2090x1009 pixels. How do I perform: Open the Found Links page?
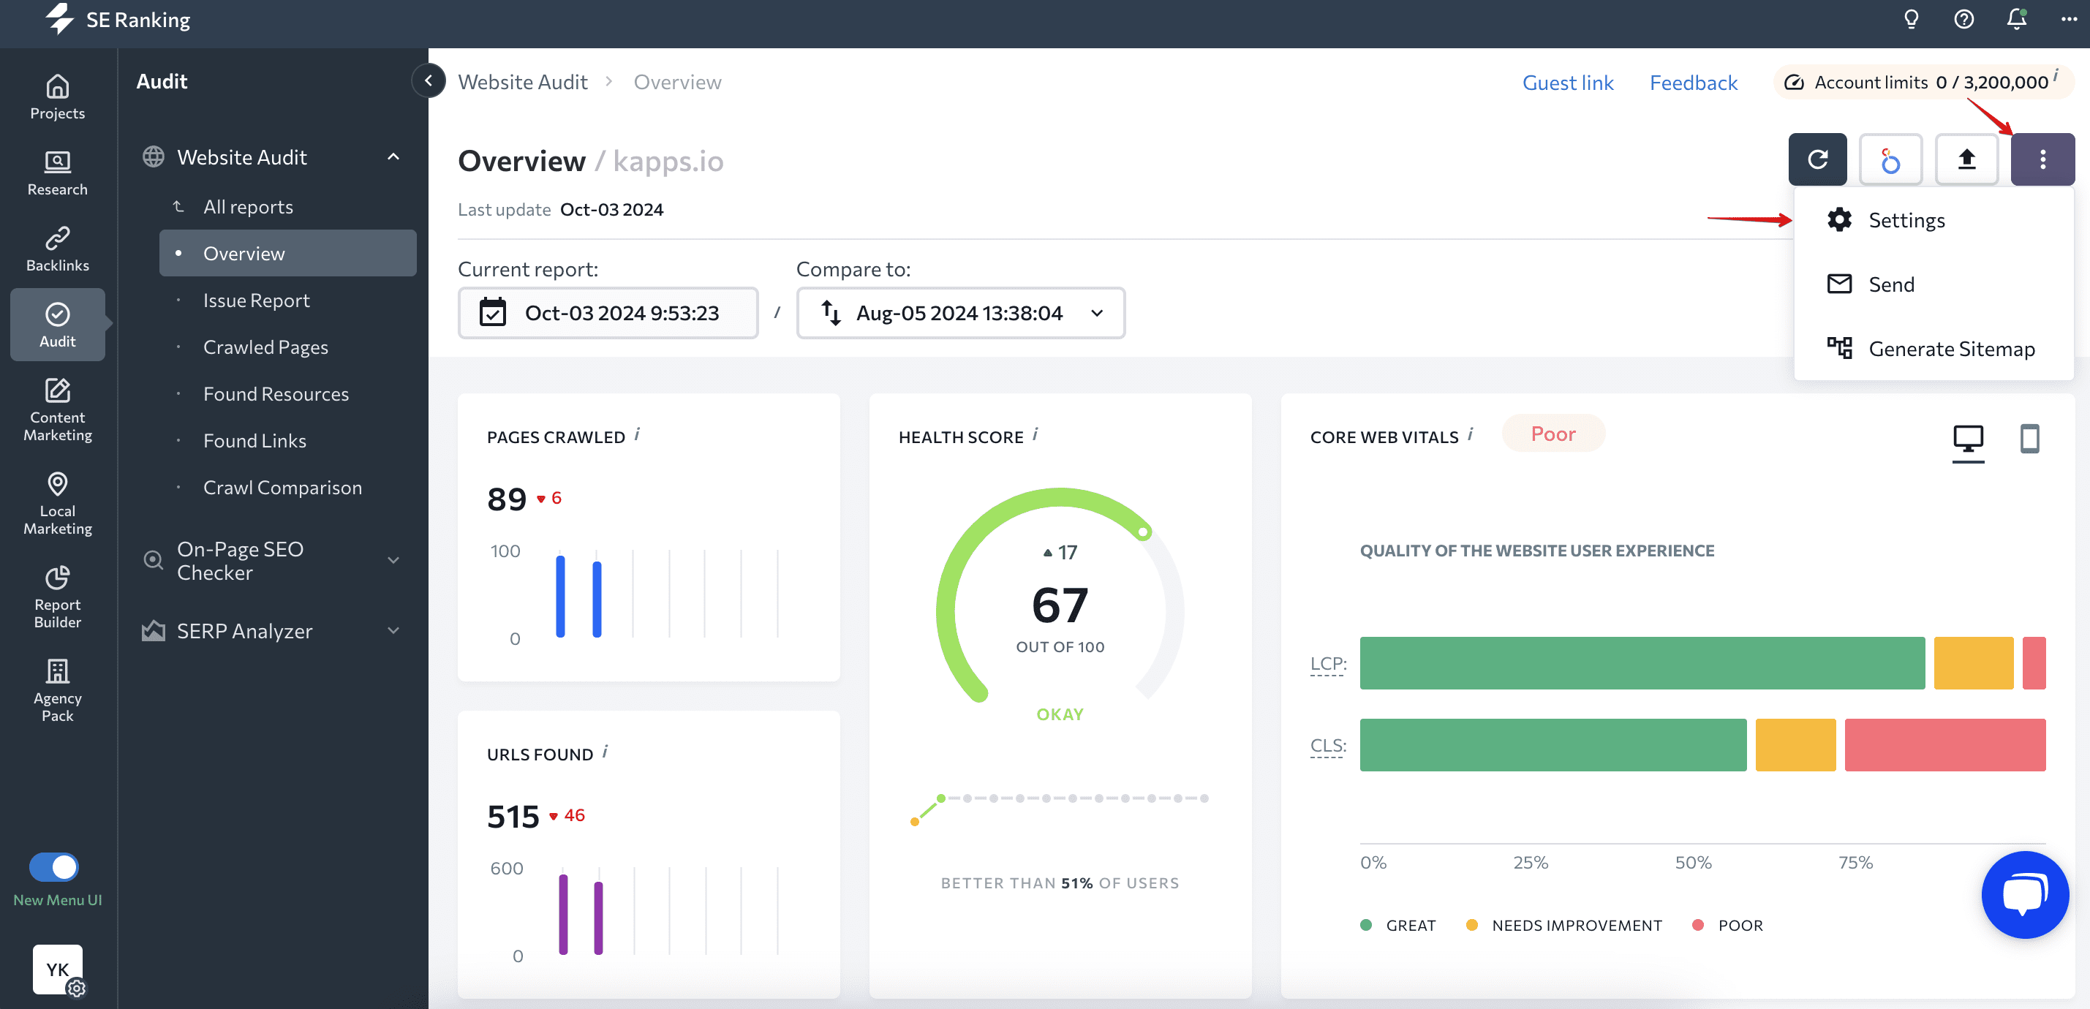[x=254, y=440]
